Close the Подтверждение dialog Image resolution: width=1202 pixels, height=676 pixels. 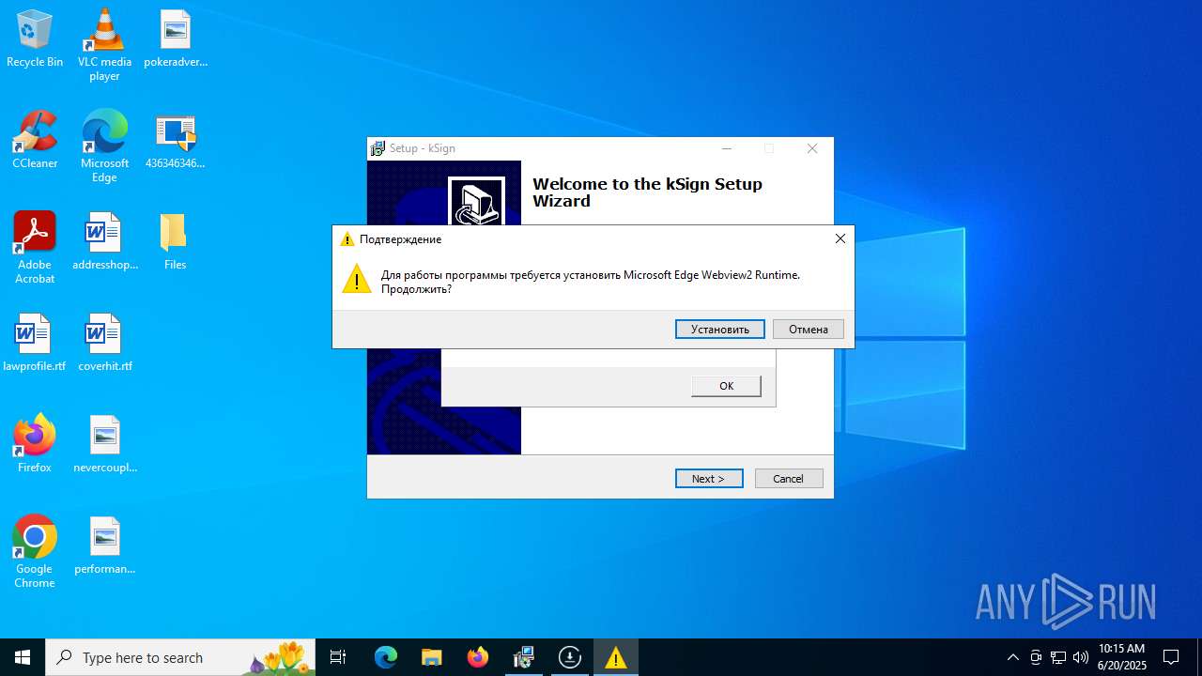840,238
